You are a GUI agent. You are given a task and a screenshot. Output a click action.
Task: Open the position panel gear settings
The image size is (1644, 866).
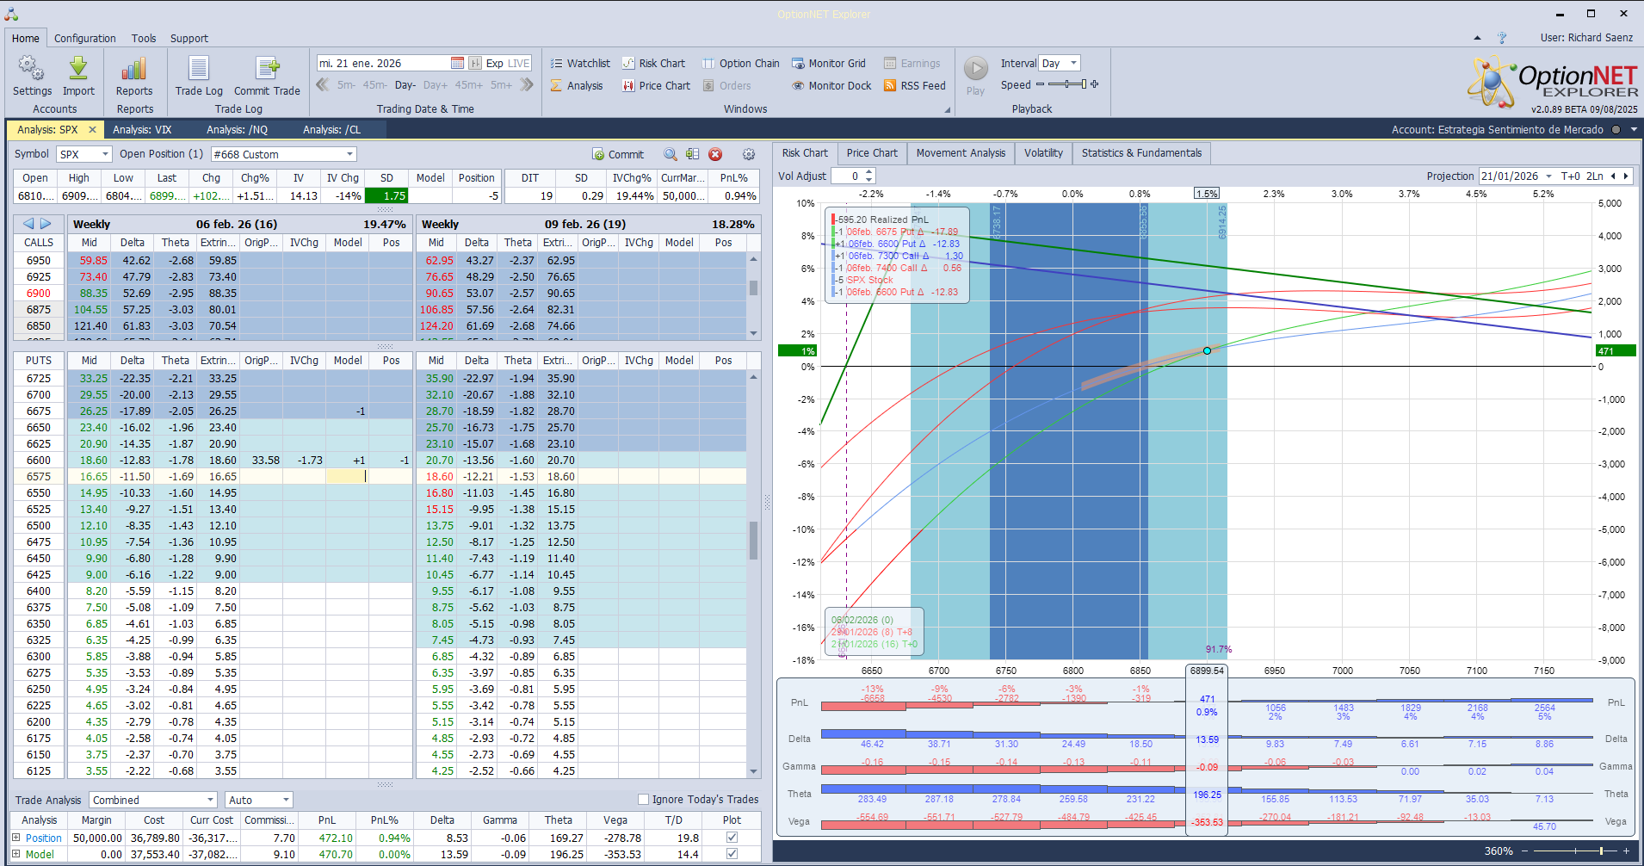749,154
